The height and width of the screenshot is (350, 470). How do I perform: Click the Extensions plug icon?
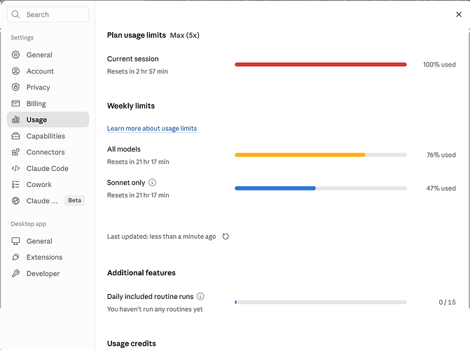15,257
